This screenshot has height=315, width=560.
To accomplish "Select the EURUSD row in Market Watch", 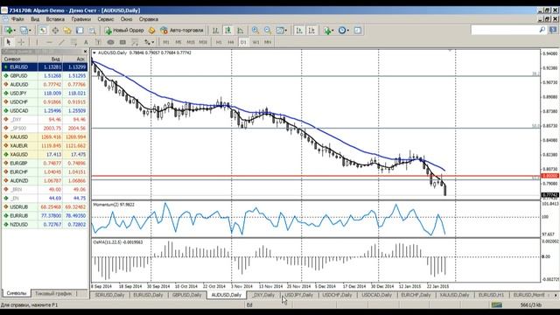I will pos(45,66).
